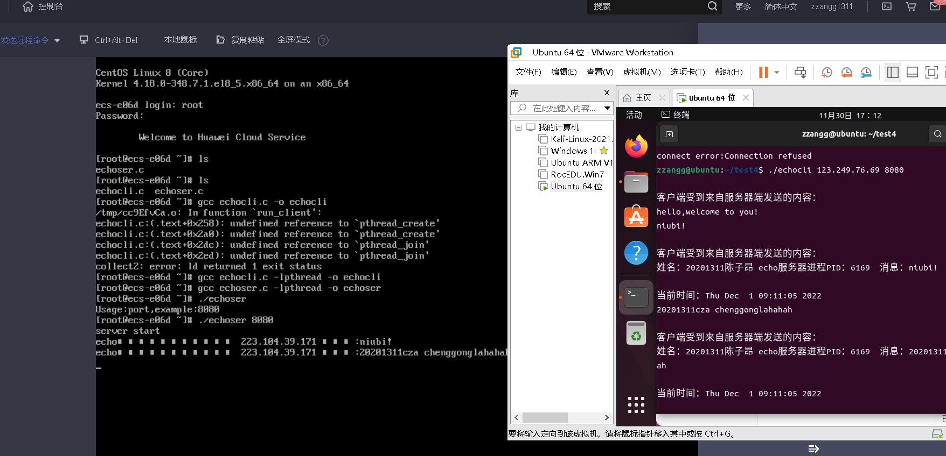Open Trash from Ubuntu dock
Viewport: 946px width, 456px height.
[x=636, y=333]
